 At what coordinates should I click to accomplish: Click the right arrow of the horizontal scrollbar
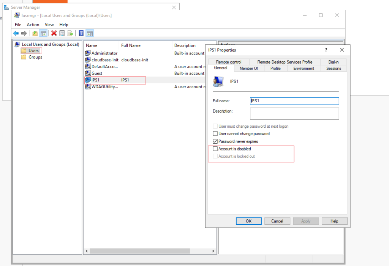coord(213,251)
